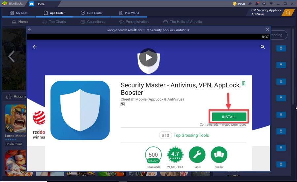
Task: Click back arrow in search results header
Action: coord(30,30)
